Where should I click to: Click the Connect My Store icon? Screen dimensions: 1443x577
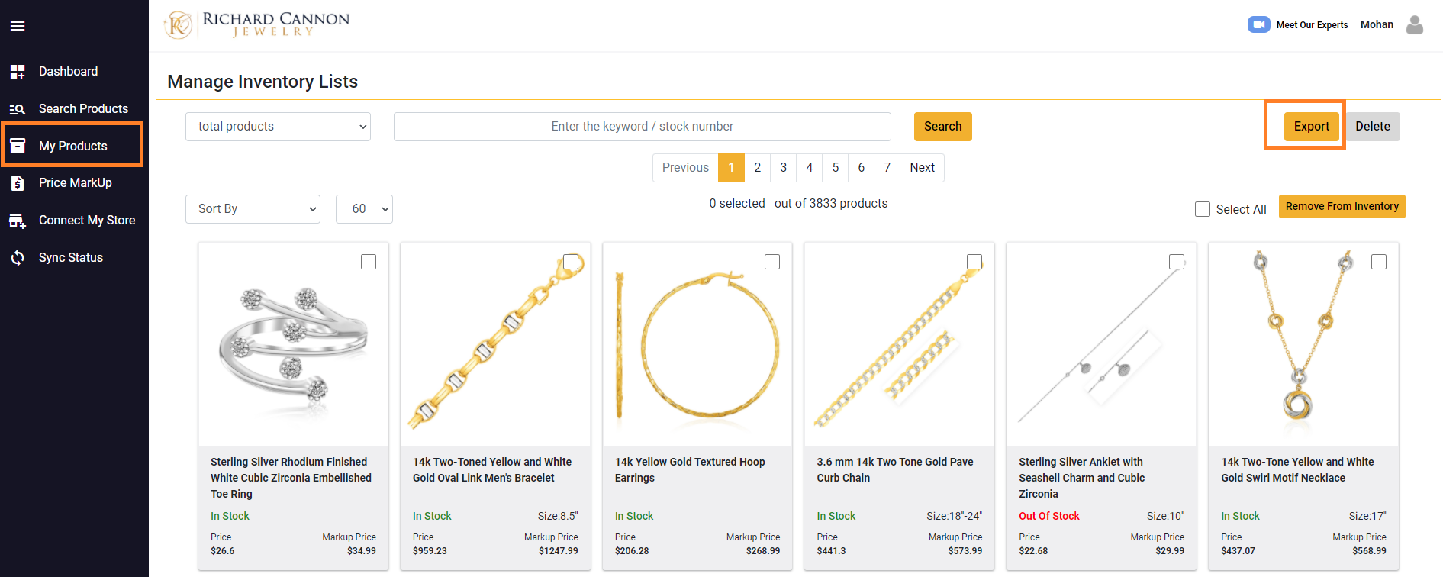[x=18, y=221]
